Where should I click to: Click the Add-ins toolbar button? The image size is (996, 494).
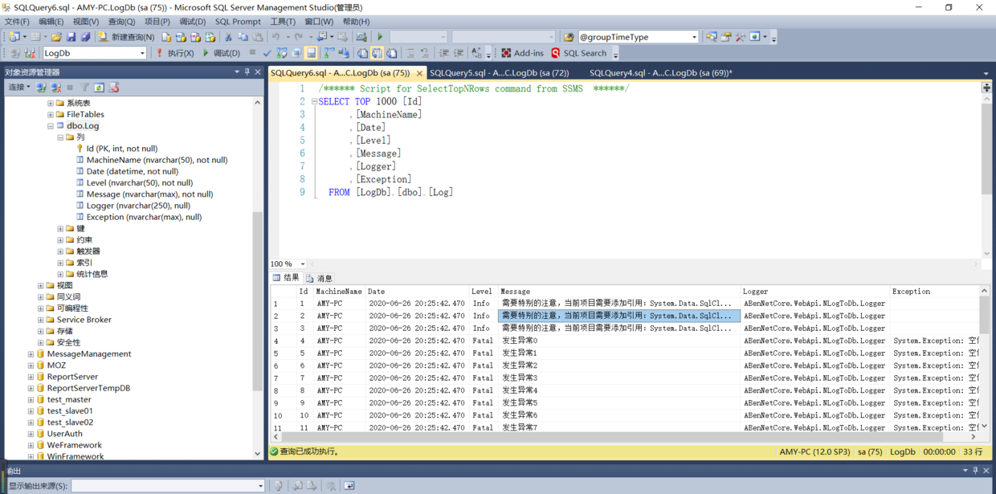pos(522,53)
